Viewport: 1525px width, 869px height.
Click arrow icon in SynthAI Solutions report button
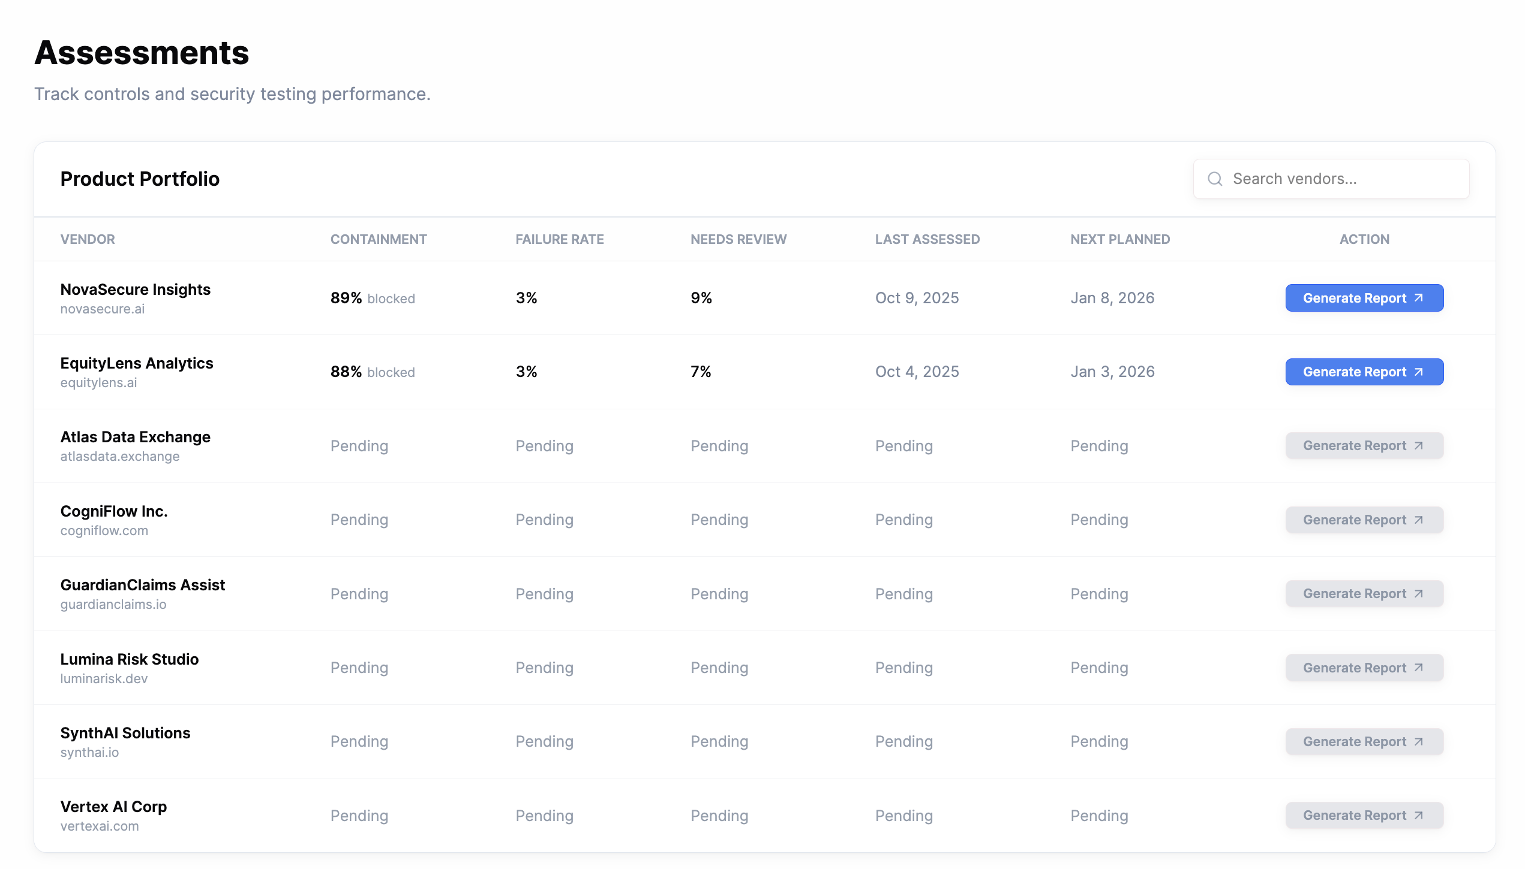[1419, 741]
